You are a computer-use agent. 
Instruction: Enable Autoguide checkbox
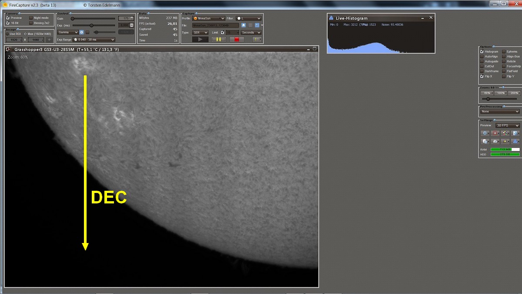click(482, 61)
